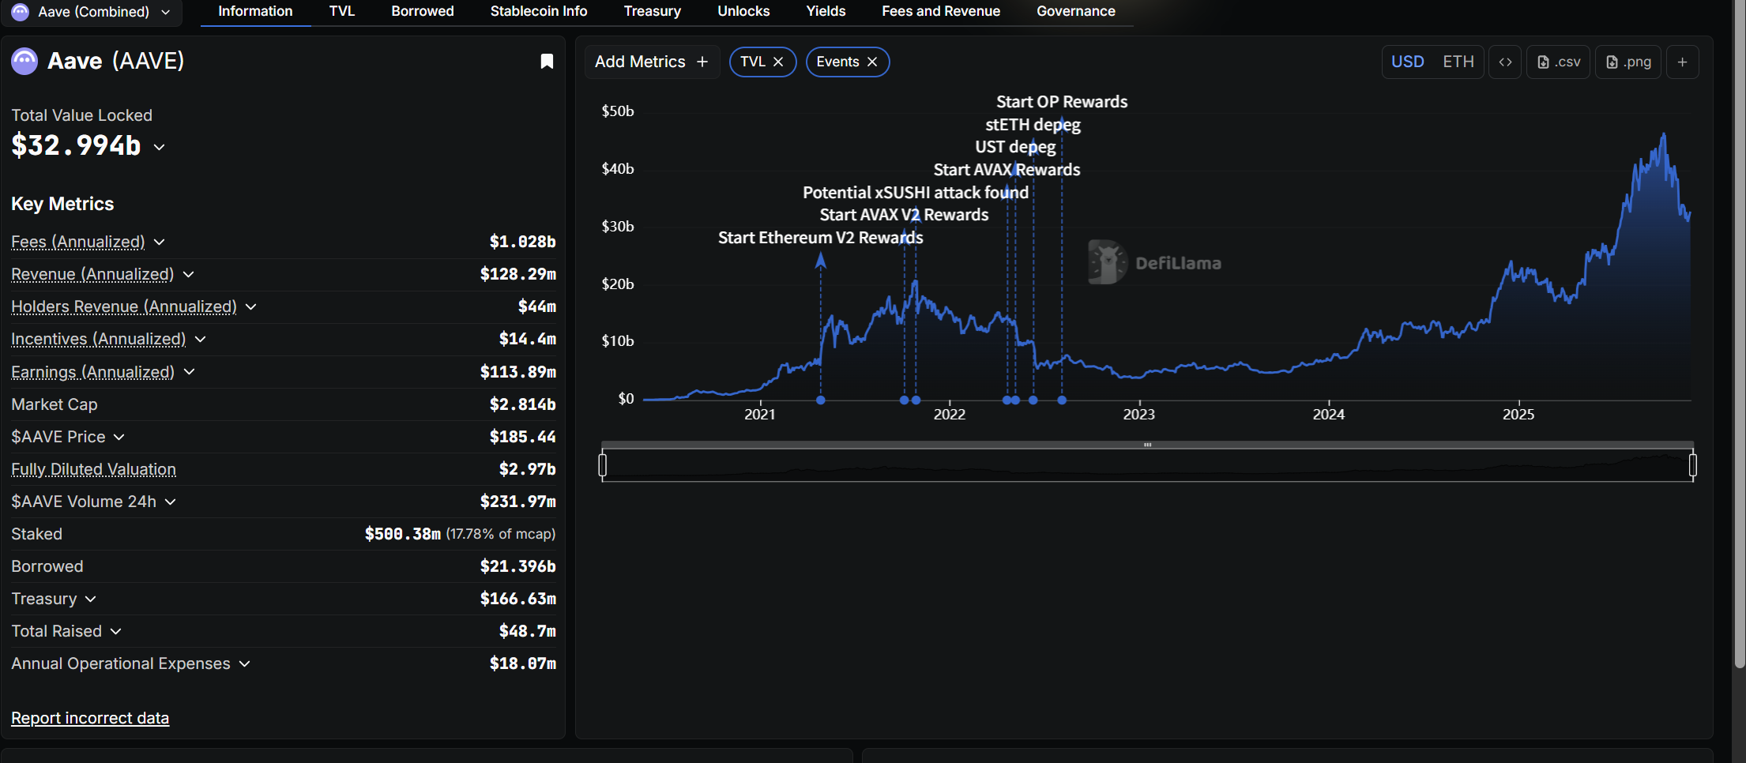1746x763 pixels.
Task: Click Report incorrect data link
Action: pos(90,717)
